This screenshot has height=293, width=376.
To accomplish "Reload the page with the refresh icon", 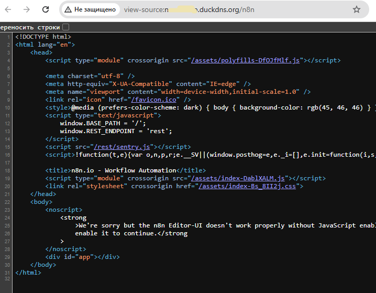I will pos(46,9).
